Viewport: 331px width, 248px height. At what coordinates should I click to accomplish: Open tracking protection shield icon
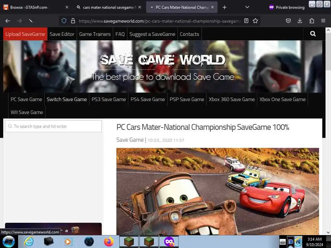(x=64, y=21)
